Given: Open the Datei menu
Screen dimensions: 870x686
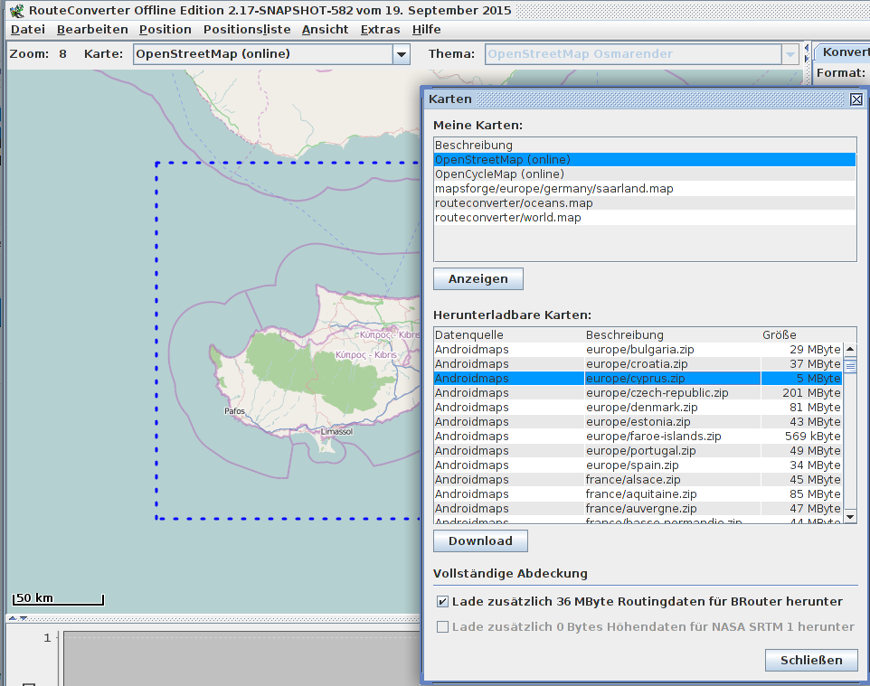Looking at the screenshot, I should pyautogui.click(x=27, y=29).
